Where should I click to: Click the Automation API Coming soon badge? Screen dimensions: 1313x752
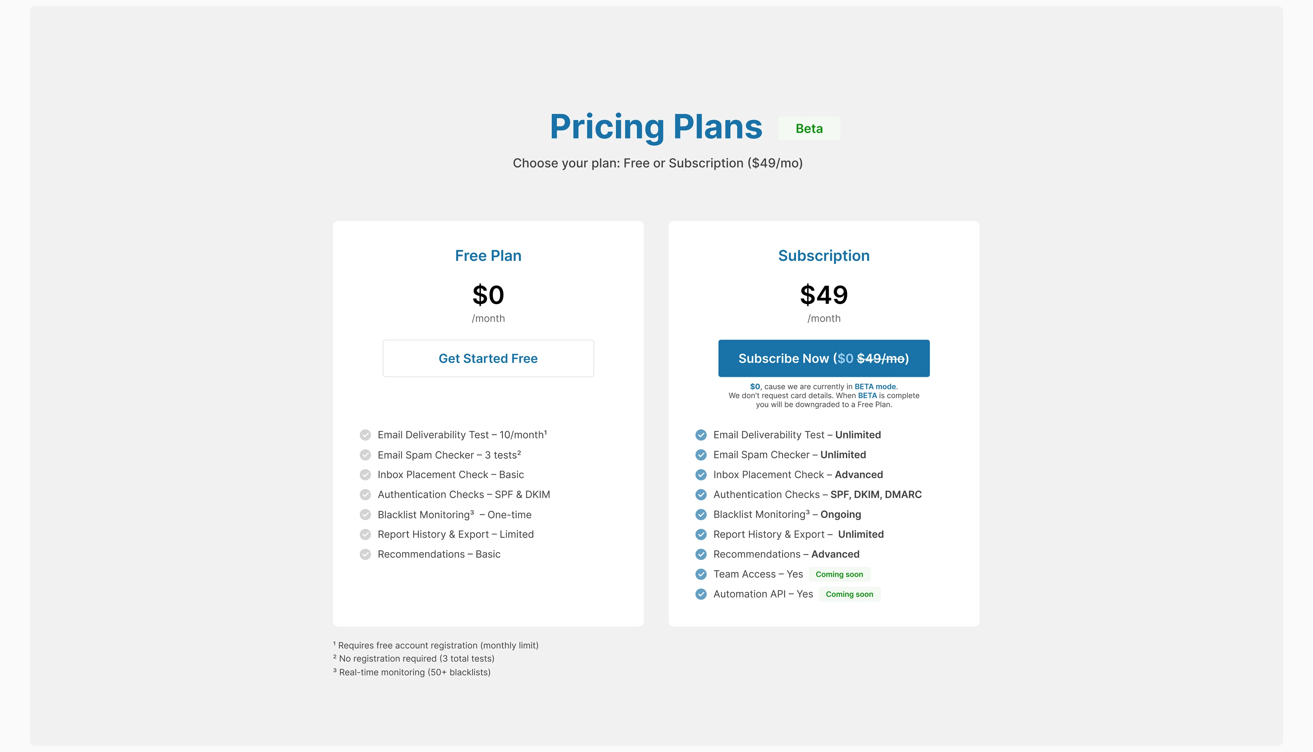(x=849, y=594)
